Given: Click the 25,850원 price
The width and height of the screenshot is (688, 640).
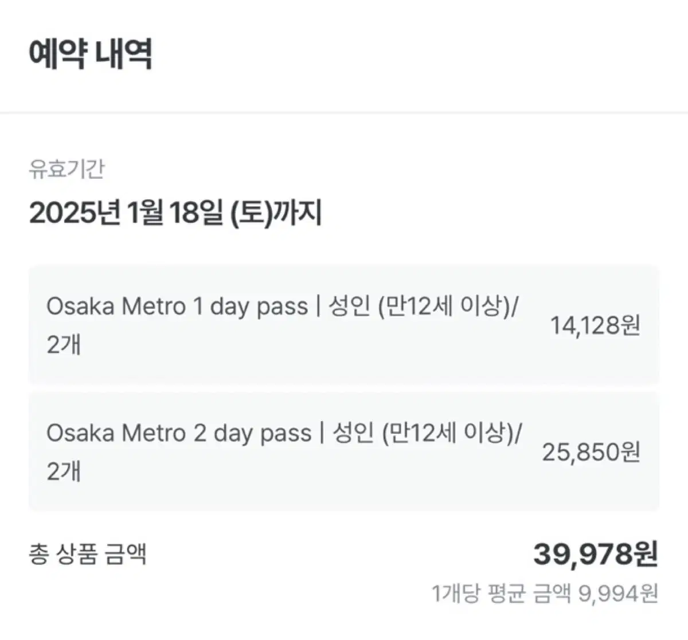Looking at the screenshot, I should (x=591, y=452).
